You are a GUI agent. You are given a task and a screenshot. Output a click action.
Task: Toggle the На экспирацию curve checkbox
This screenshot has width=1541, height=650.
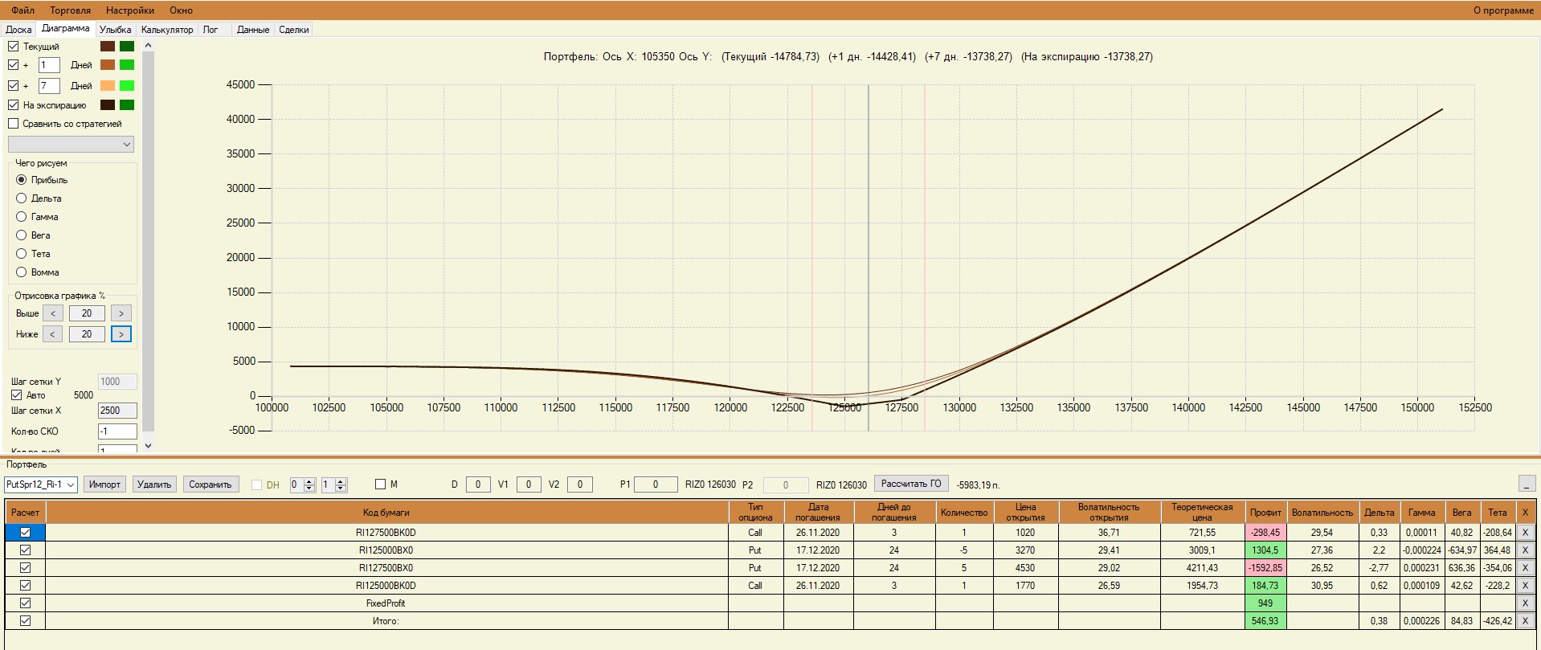coord(13,105)
